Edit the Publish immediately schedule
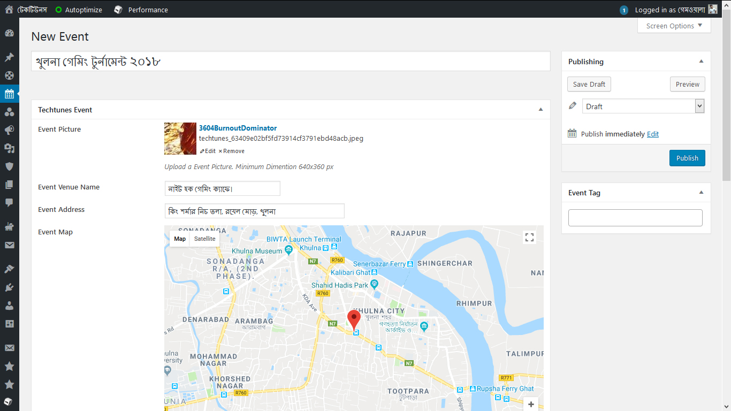The height and width of the screenshot is (411, 731). 653,134
